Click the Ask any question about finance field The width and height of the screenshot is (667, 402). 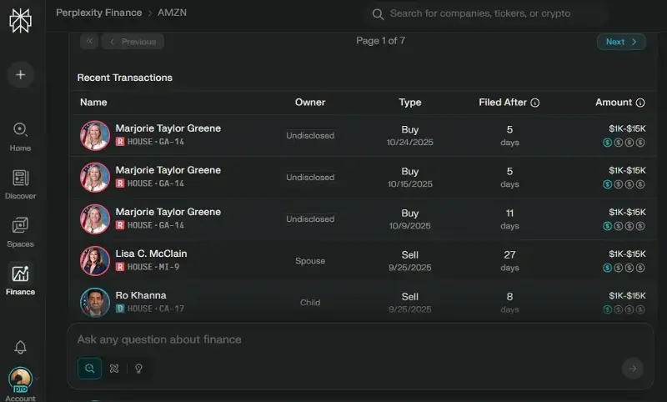[360, 339]
